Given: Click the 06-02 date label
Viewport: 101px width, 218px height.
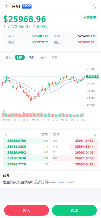Looking at the screenshot, I should click(x=7, y=120).
